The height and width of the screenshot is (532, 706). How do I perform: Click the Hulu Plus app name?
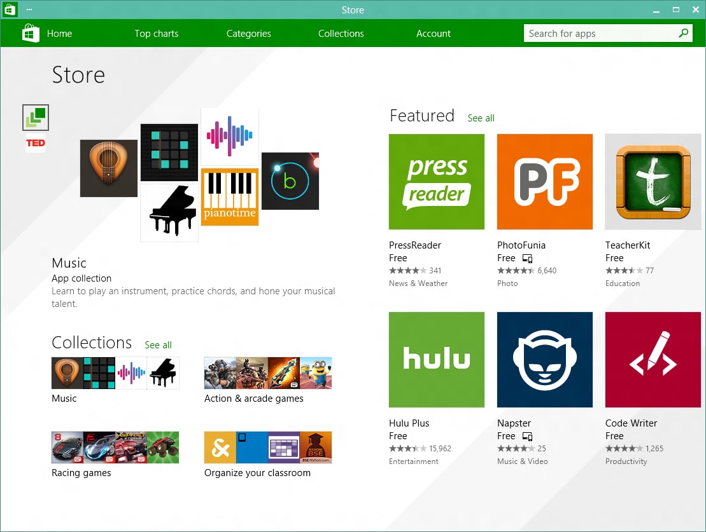tap(409, 423)
